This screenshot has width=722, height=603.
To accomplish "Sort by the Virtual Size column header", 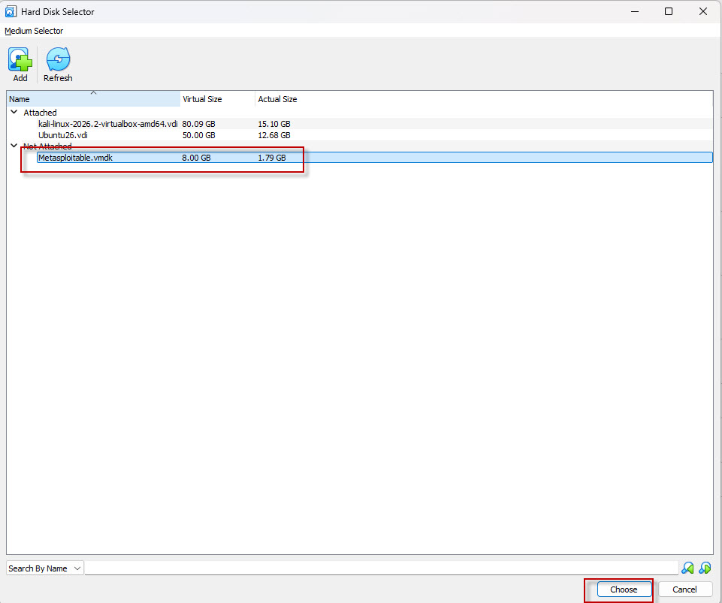I will coord(217,99).
